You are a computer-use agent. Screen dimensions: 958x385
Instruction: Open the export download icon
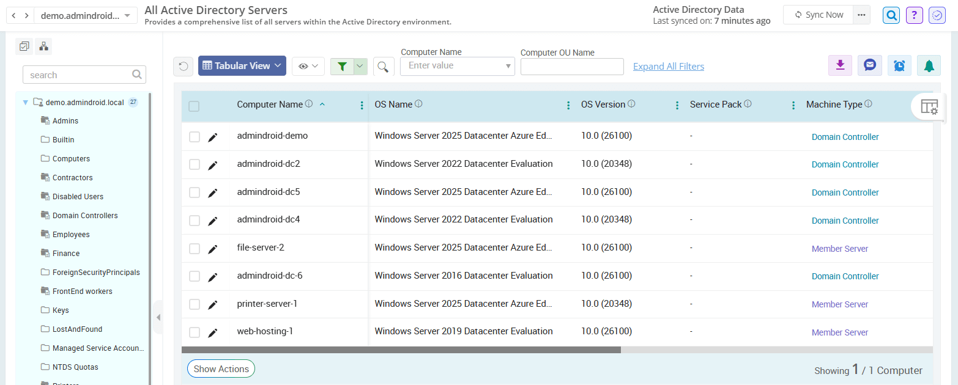point(840,65)
